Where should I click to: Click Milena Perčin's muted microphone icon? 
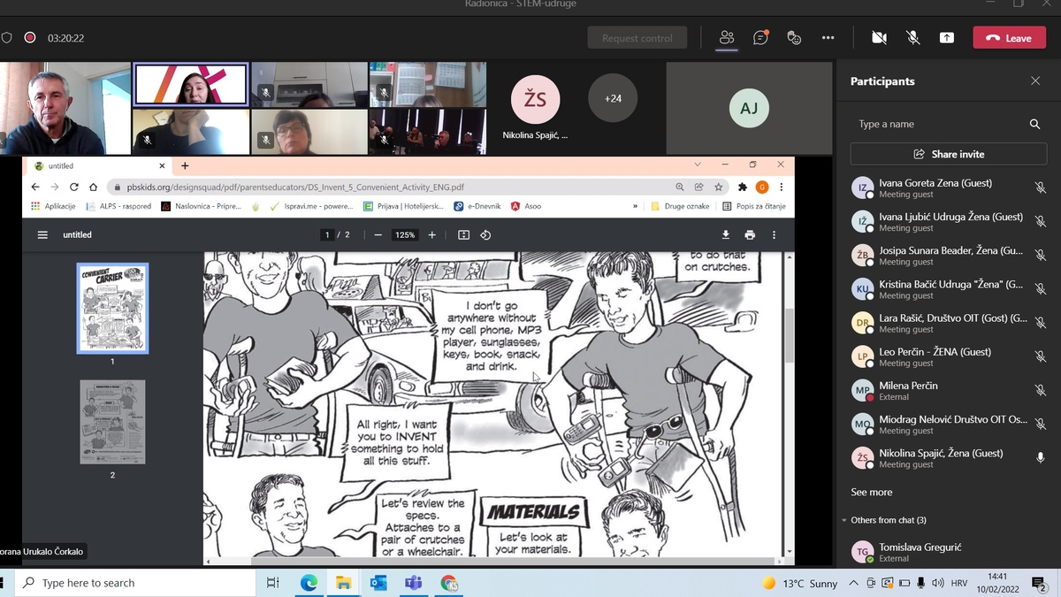pyautogui.click(x=1041, y=390)
